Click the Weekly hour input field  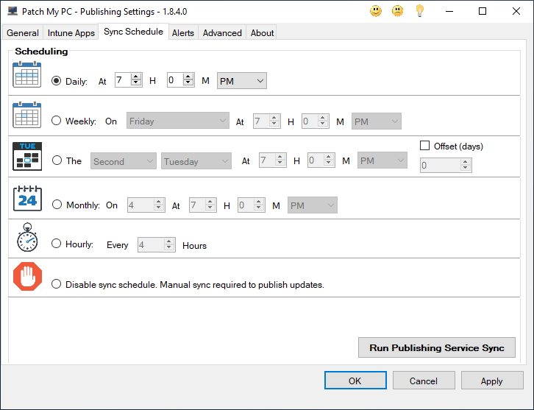(261, 121)
